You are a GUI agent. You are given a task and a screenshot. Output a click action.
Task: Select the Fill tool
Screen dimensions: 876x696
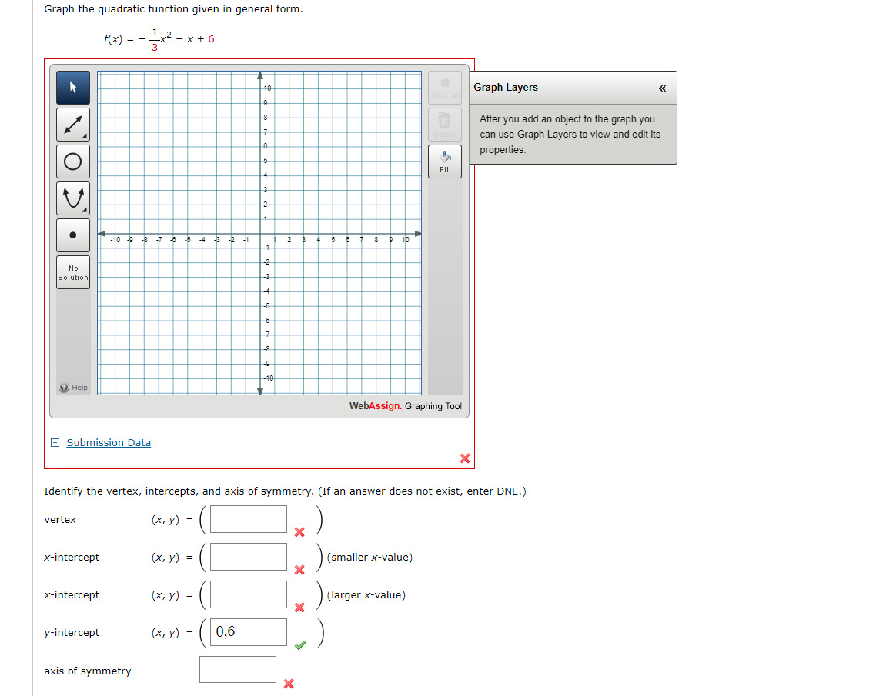pyautogui.click(x=444, y=160)
